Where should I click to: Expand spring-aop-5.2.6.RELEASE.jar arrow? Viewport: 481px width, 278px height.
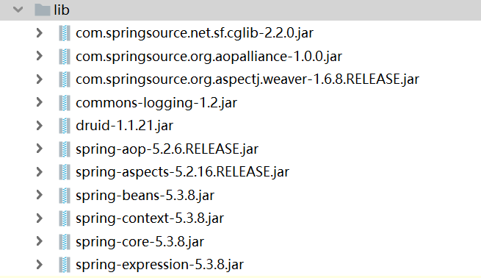pos(39,149)
